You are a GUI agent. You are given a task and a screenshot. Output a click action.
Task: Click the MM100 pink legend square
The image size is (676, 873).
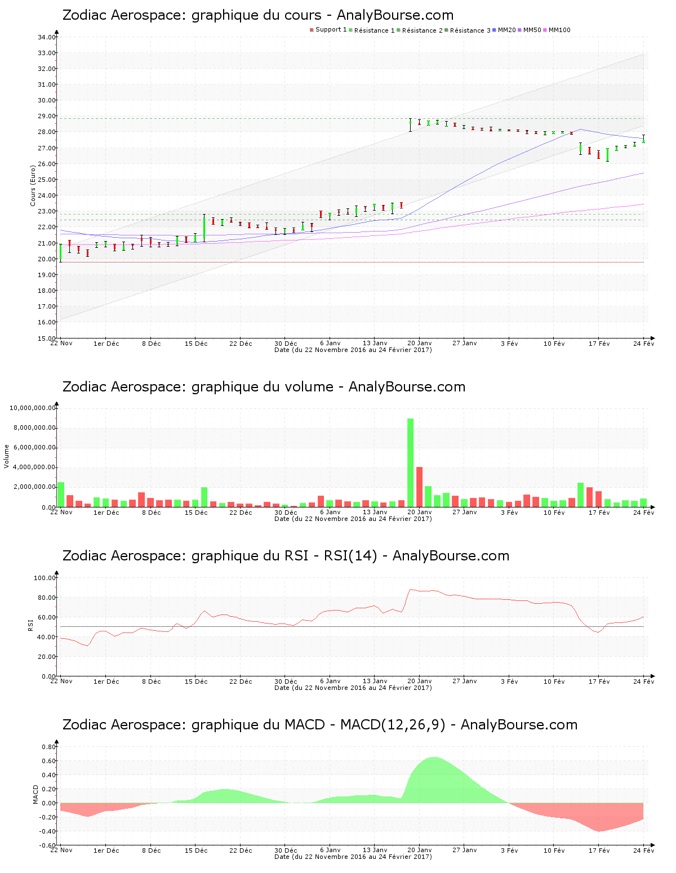click(545, 30)
